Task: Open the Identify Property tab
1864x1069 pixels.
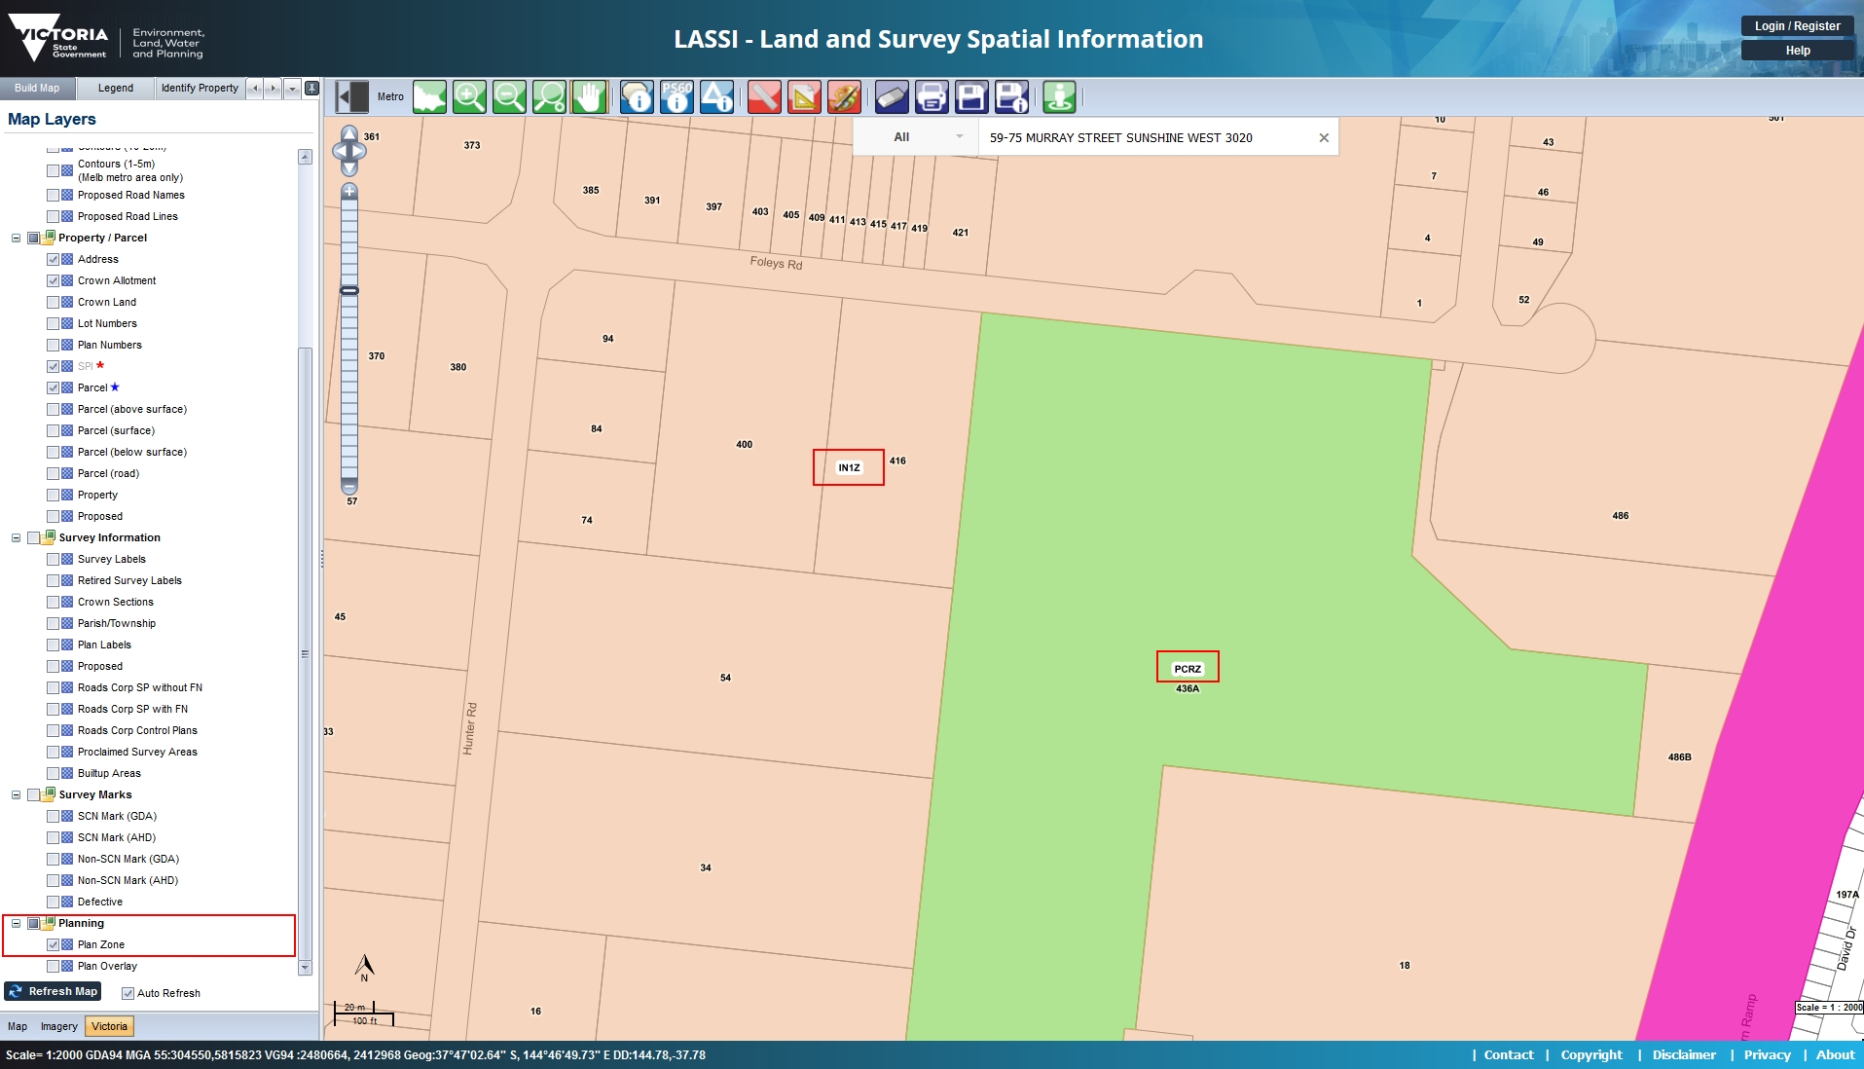Action: point(200,88)
